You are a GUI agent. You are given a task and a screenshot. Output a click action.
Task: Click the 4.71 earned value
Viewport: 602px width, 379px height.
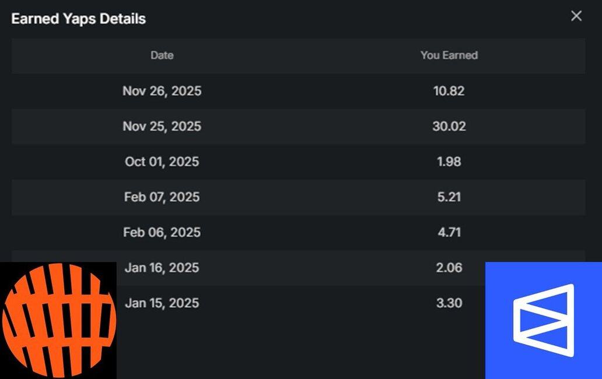coord(449,233)
